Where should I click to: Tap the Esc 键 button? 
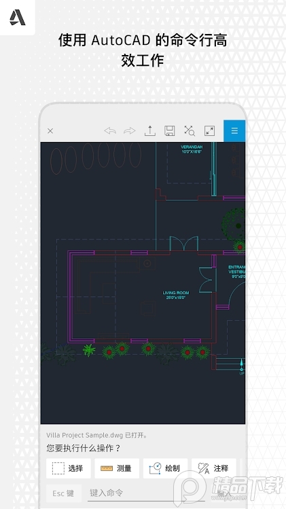pyautogui.click(x=63, y=493)
